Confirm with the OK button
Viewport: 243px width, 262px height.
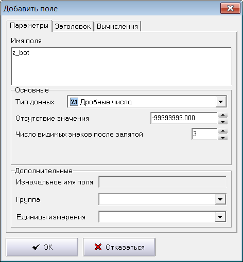(x=42, y=247)
